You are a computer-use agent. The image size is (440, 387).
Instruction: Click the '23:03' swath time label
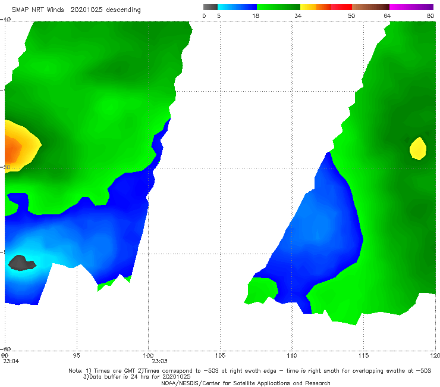click(160, 361)
